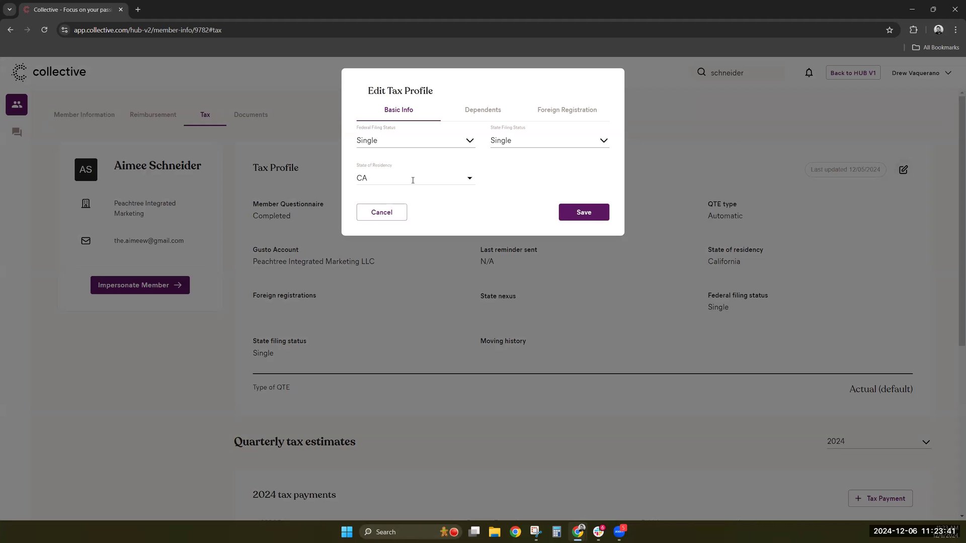Bookmark this page with star icon

click(x=889, y=30)
